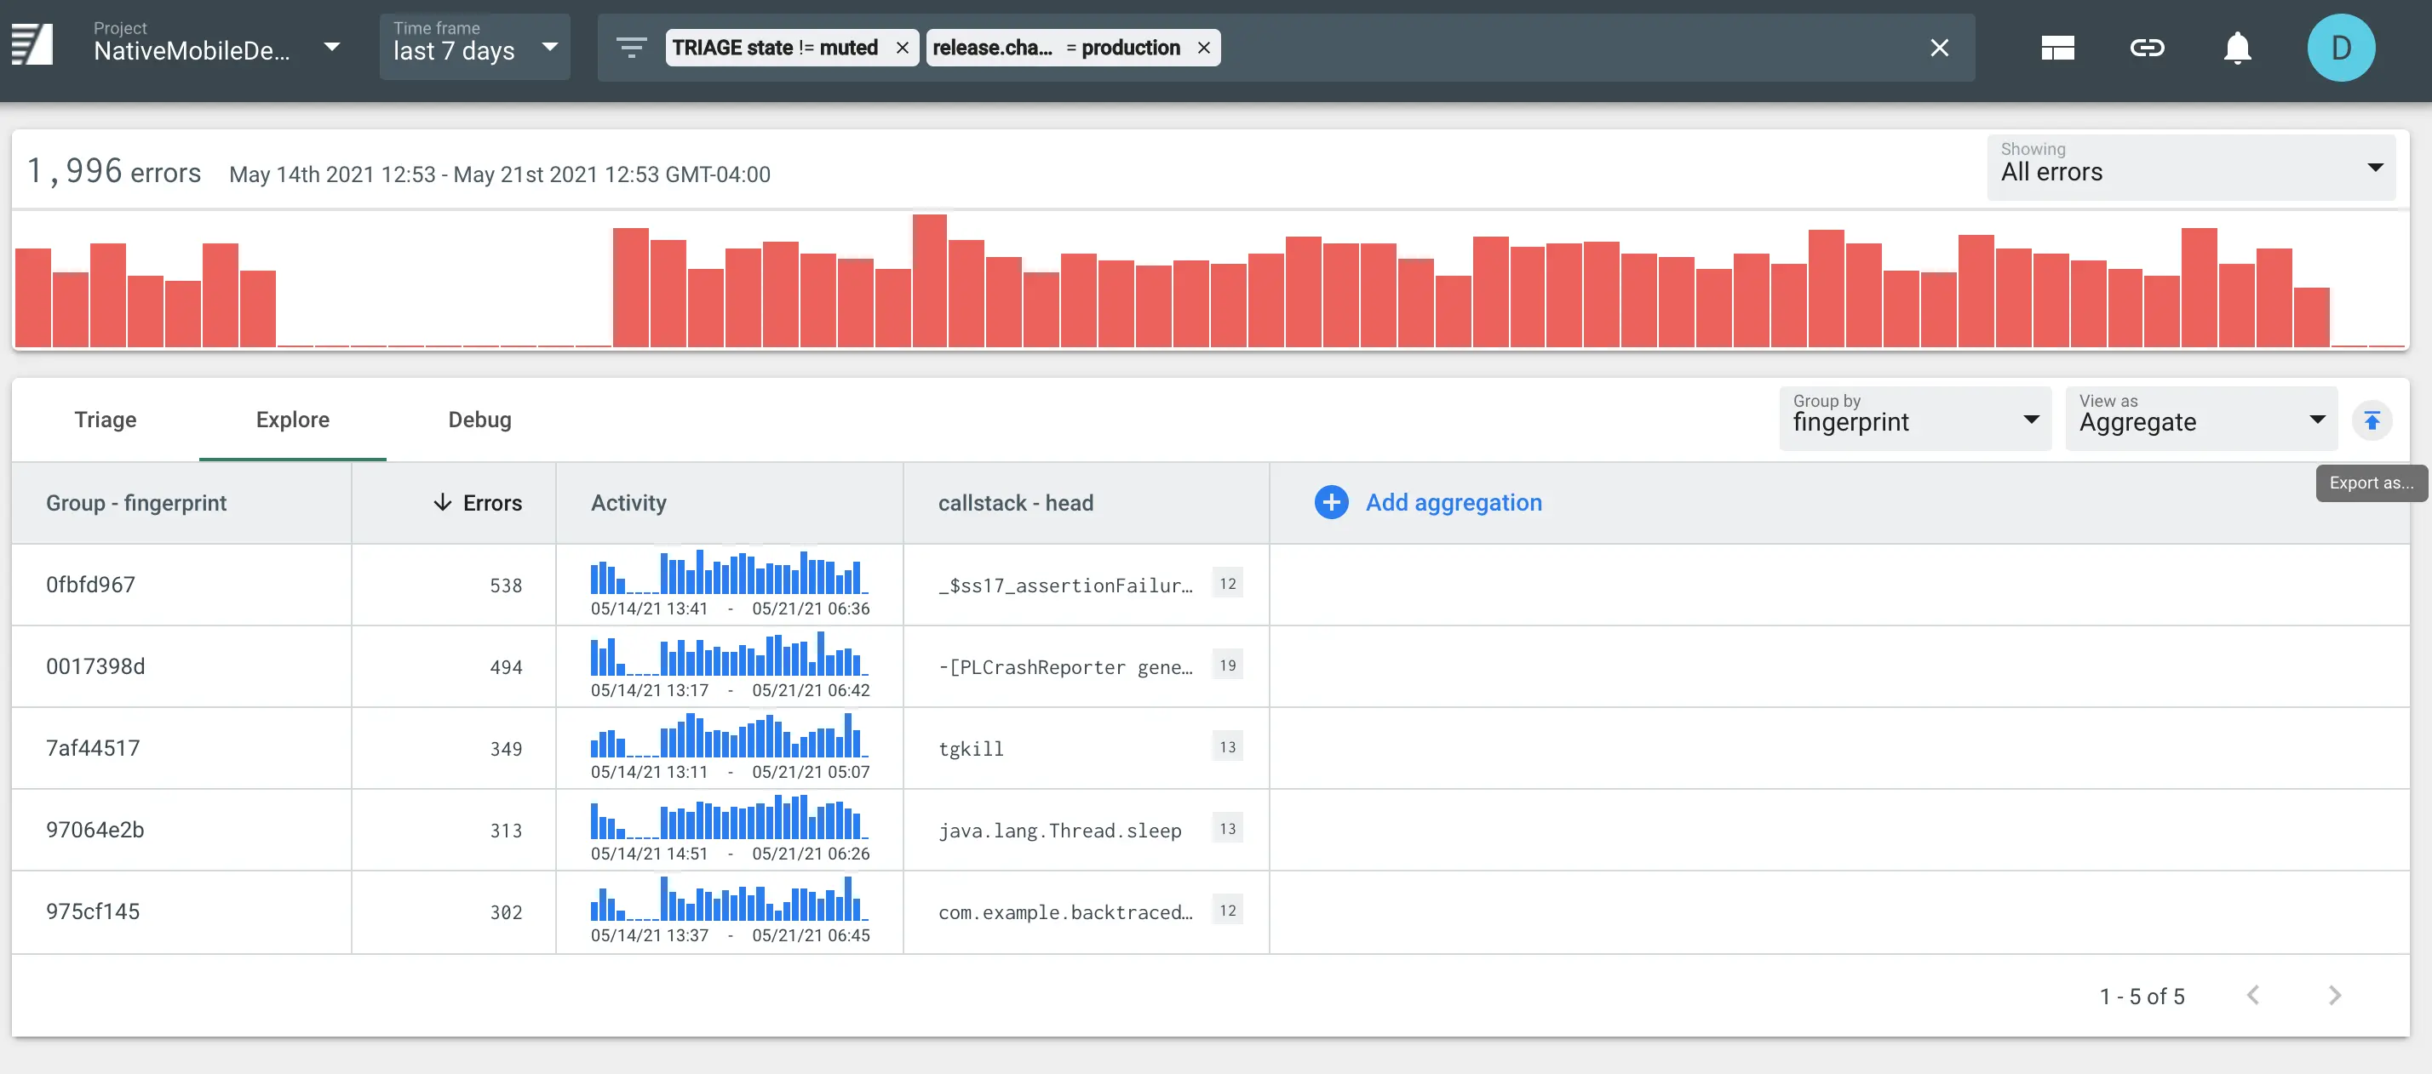2432x1074 pixels.
Task: Remove the TRIAGE state != muted filter
Action: pos(903,47)
